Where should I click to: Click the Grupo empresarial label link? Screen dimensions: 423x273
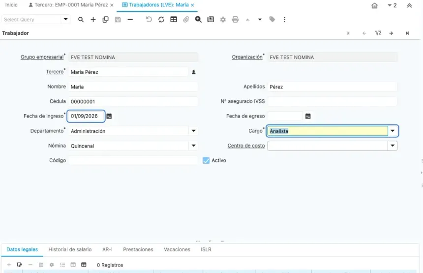(x=42, y=57)
